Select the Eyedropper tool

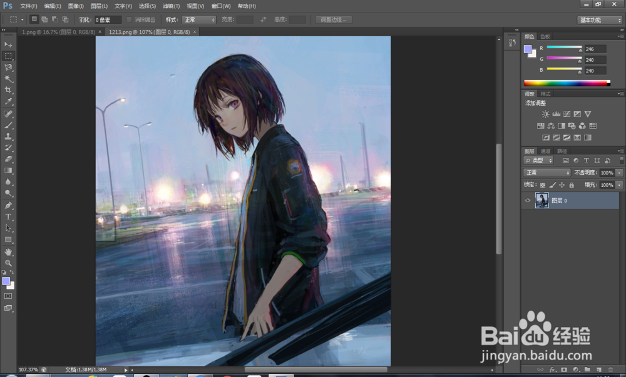[x=8, y=101]
